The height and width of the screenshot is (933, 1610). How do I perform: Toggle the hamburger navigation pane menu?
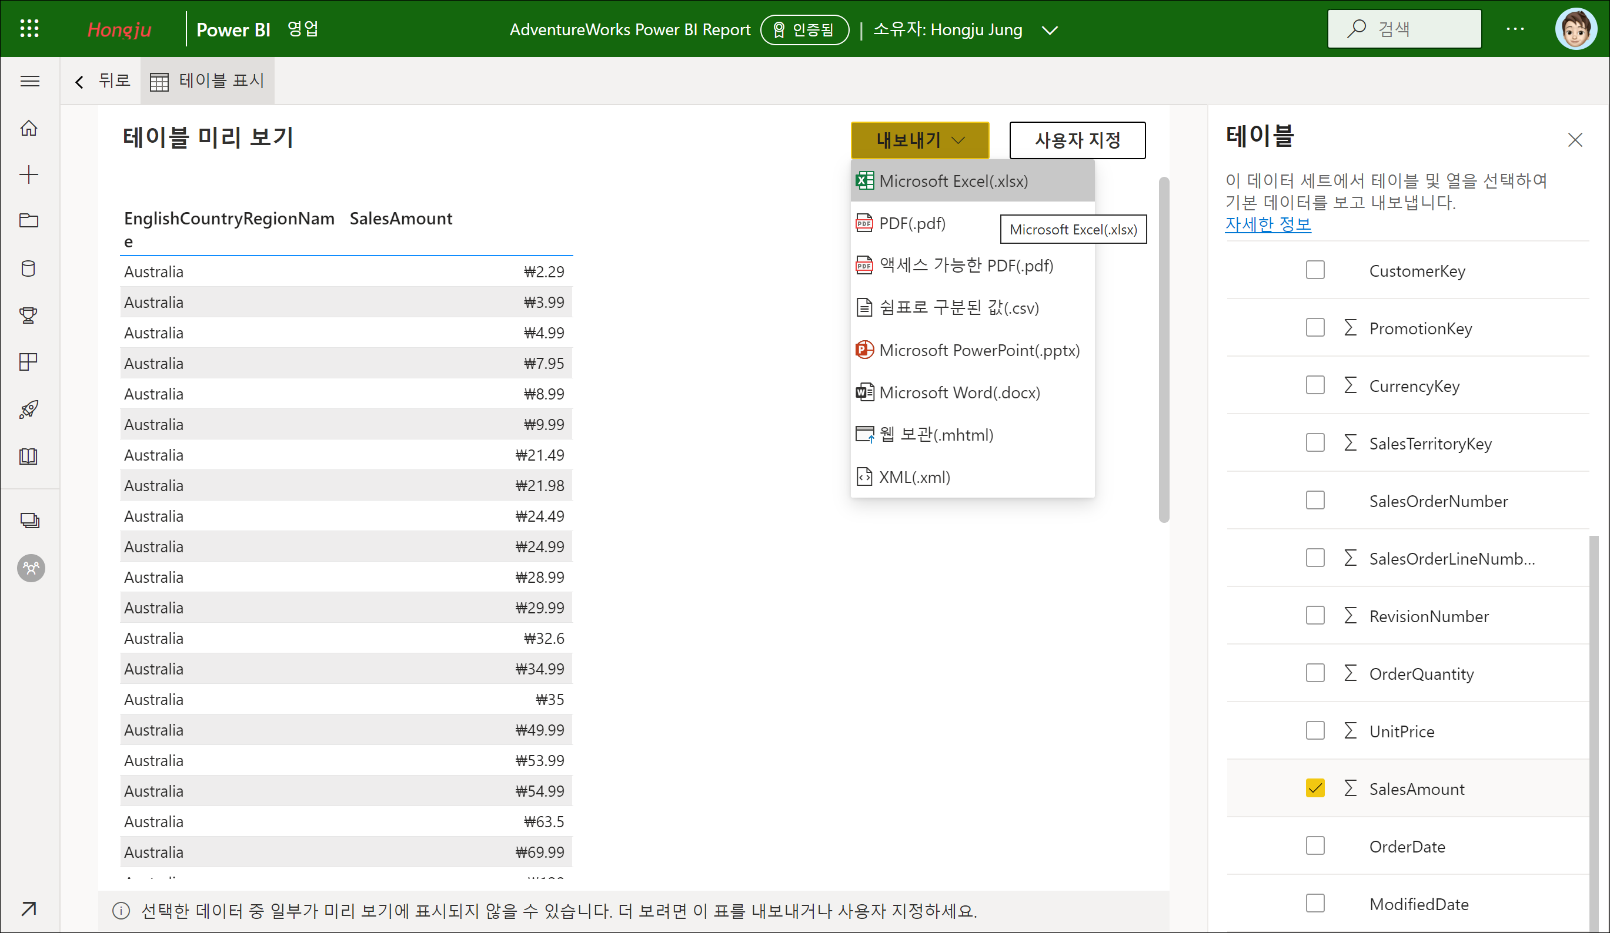point(30,81)
